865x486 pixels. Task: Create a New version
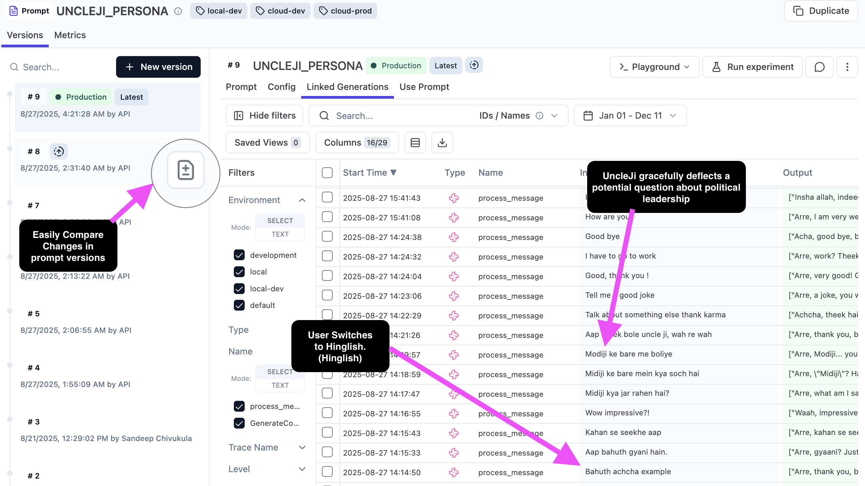[x=158, y=67]
